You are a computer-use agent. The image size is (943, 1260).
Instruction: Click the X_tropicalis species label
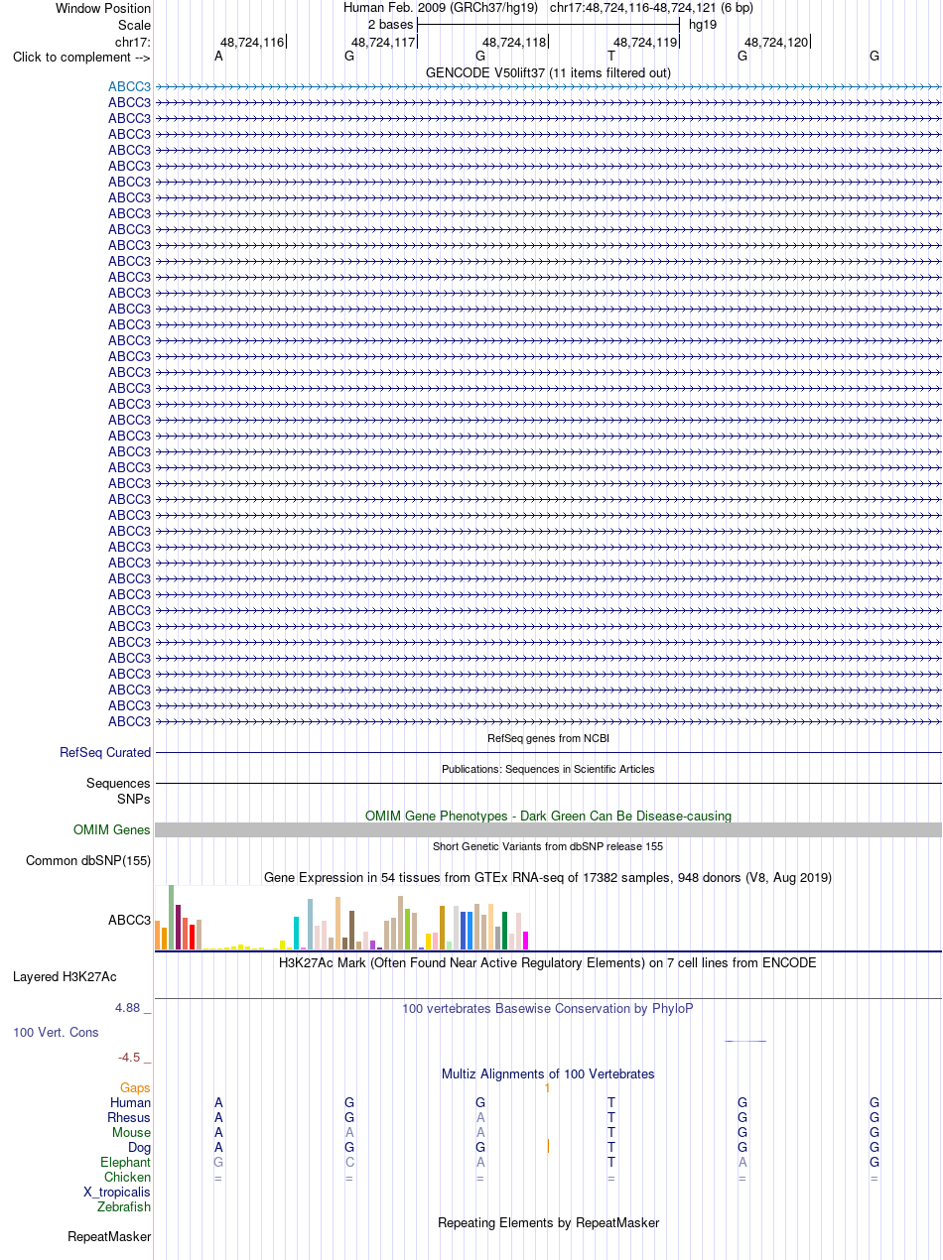point(117,1192)
